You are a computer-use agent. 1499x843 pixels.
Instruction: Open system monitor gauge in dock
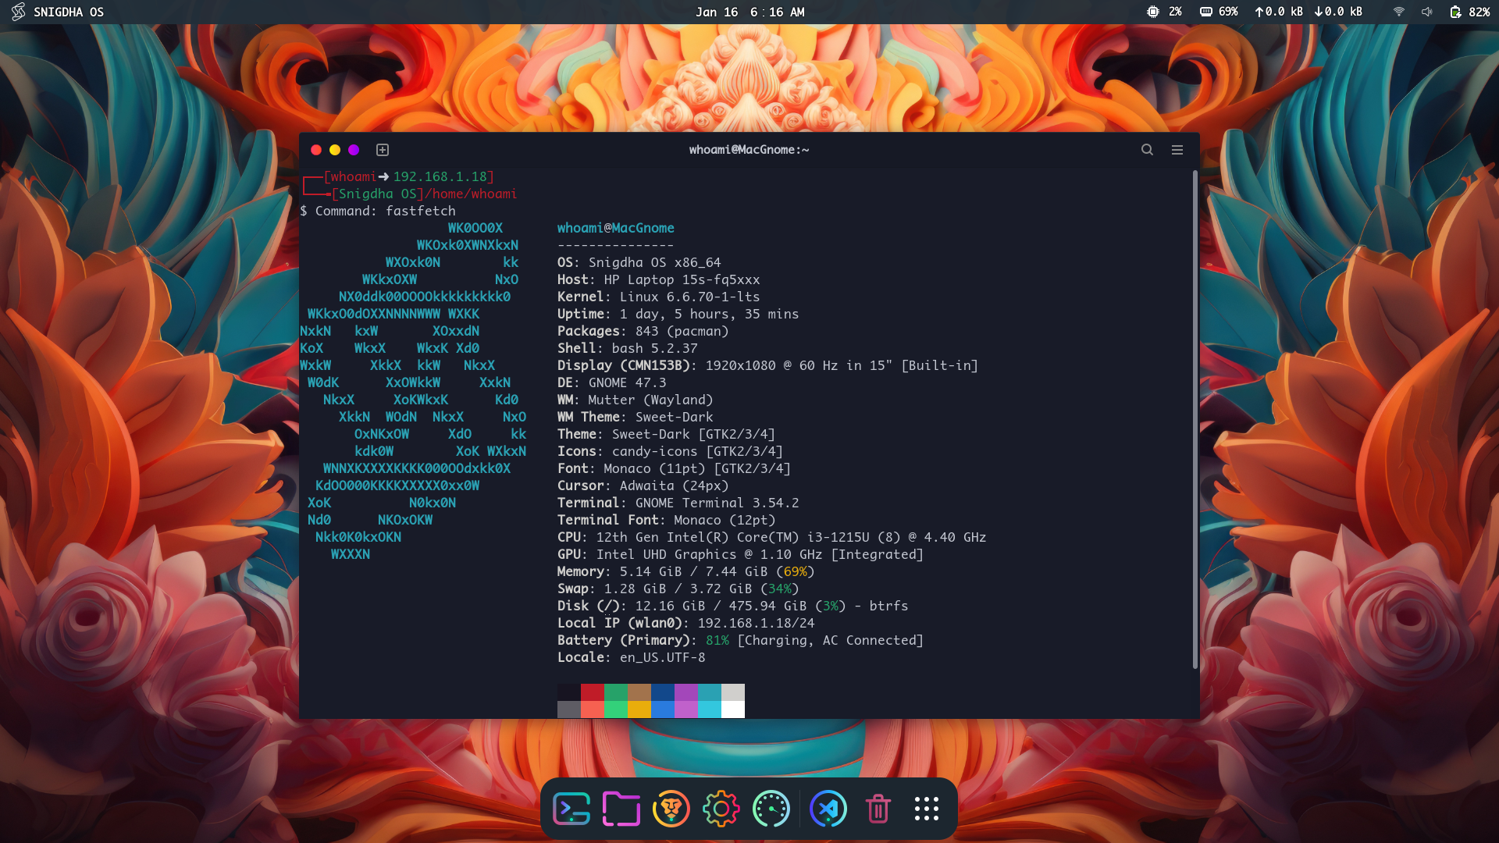771,809
